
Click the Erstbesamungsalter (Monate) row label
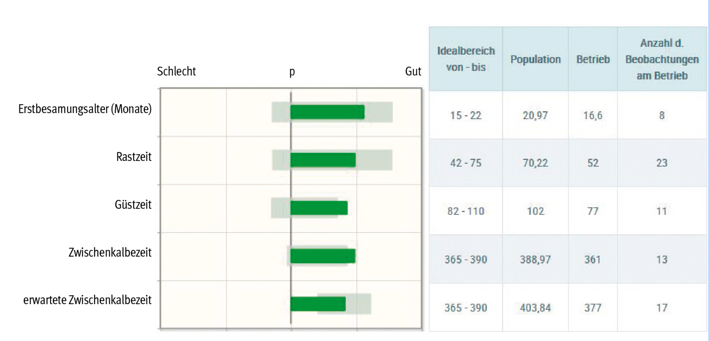click(x=85, y=109)
